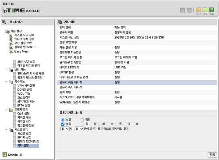Open the minute dropdown showing 0
This screenshot has width=219, height=160.
point(79,129)
